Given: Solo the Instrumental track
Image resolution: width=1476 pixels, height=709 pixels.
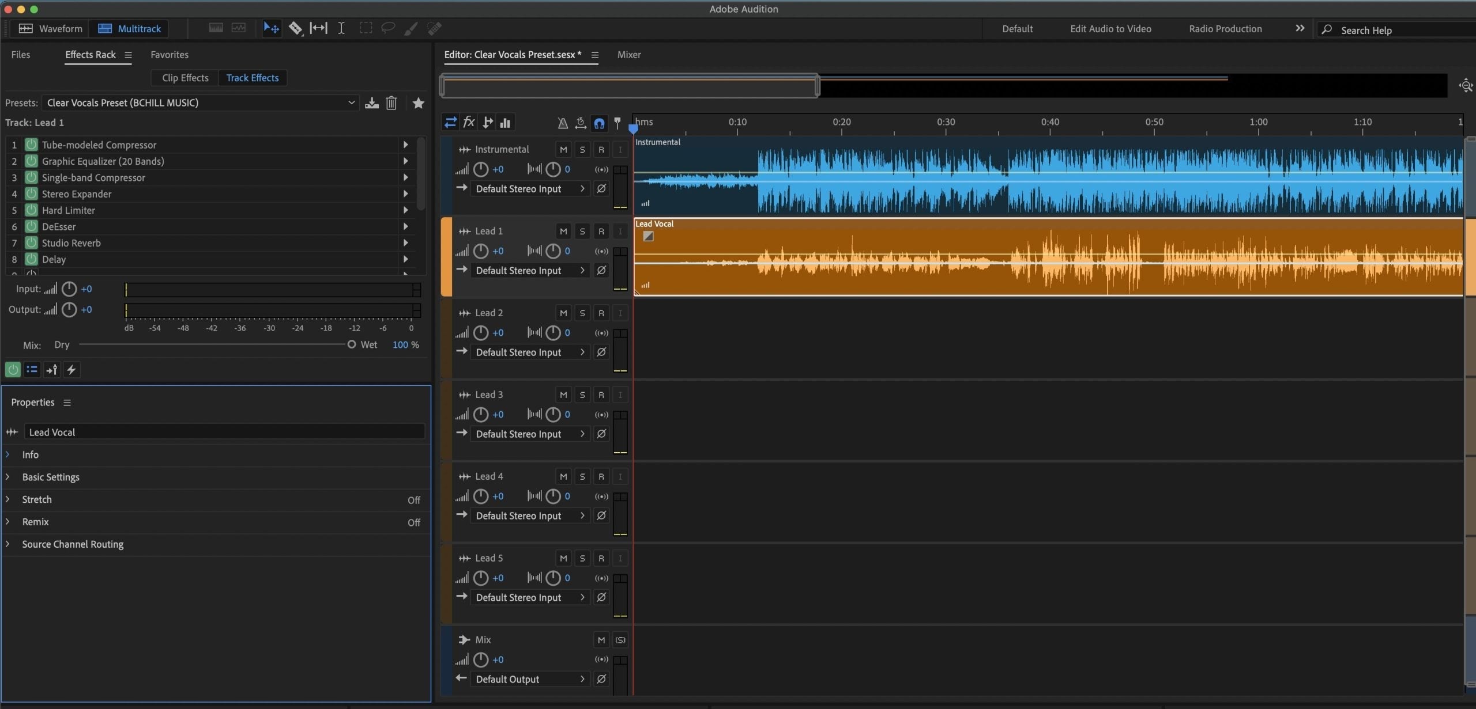Looking at the screenshot, I should point(582,149).
